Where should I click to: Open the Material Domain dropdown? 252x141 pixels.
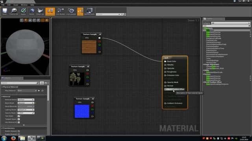pos(26,100)
